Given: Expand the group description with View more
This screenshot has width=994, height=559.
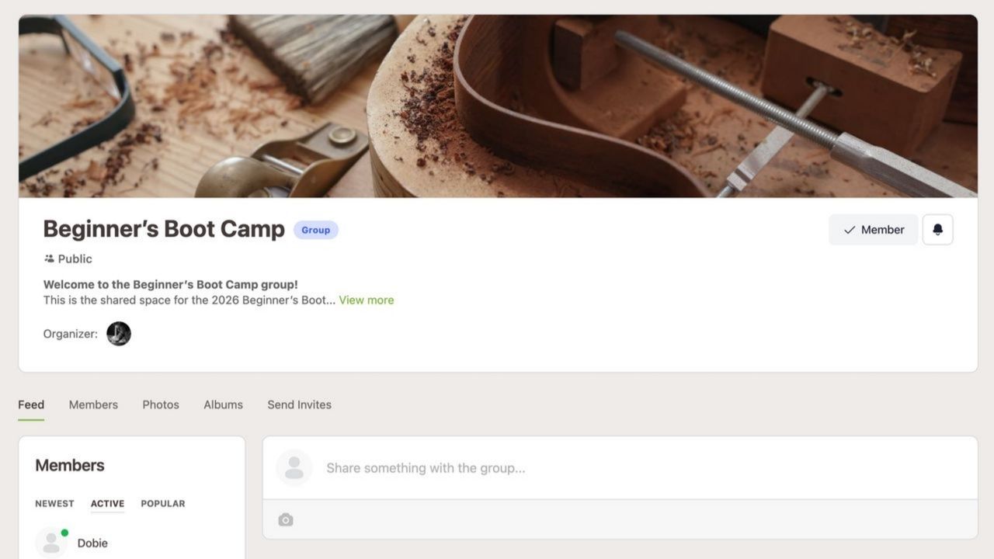Looking at the screenshot, I should (x=366, y=300).
